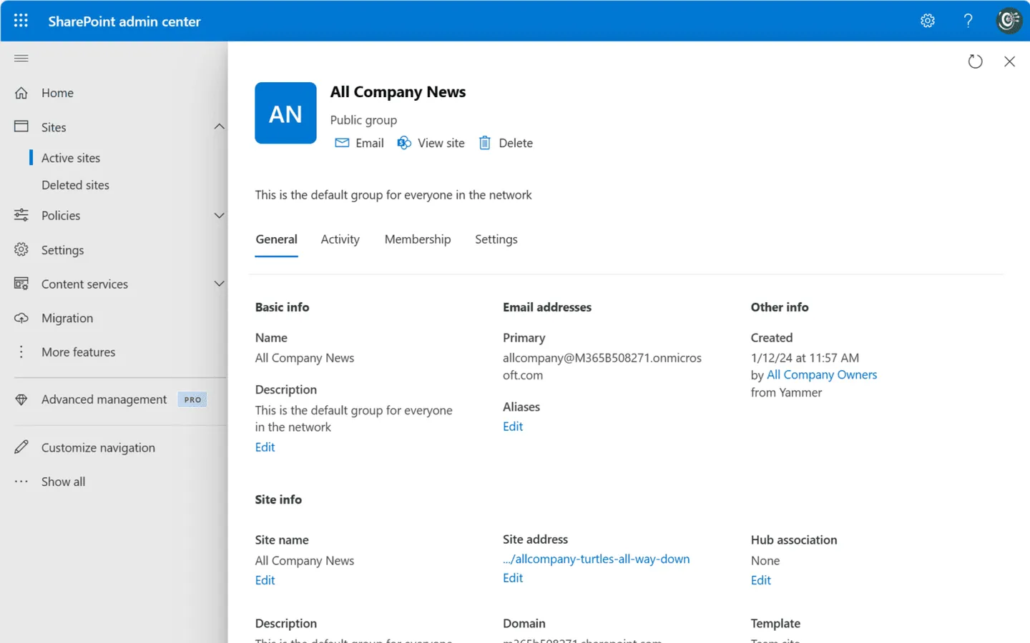
Task: Click the Migration cloud icon
Action: point(21,318)
